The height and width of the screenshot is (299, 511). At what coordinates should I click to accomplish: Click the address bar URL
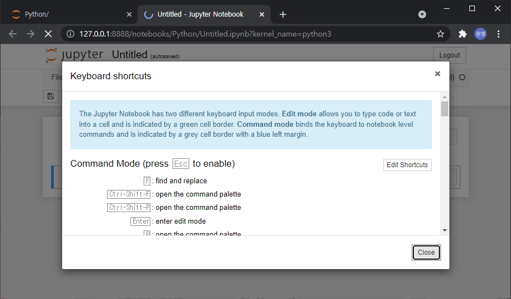[205, 34]
